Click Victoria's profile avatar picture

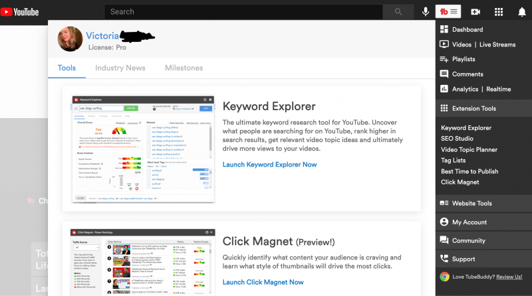coord(70,39)
